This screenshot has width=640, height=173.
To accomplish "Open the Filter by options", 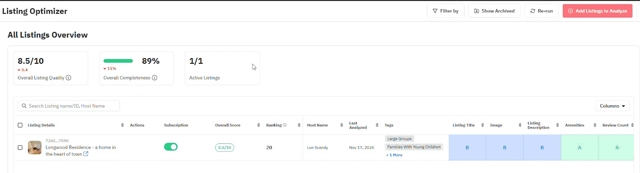I will click(445, 11).
